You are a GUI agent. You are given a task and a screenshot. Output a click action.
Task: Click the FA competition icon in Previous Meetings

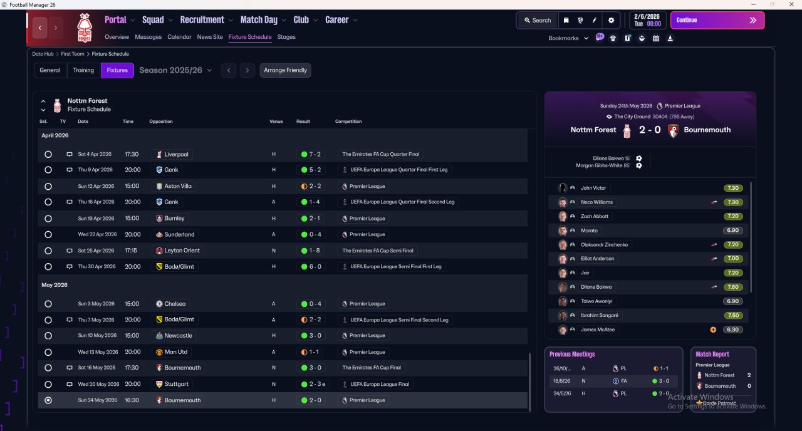pos(615,381)
